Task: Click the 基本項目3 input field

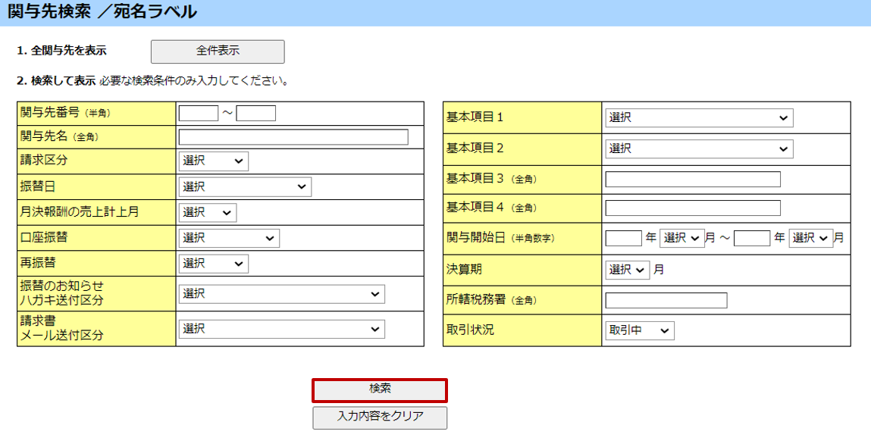Action: coord(692,180)
